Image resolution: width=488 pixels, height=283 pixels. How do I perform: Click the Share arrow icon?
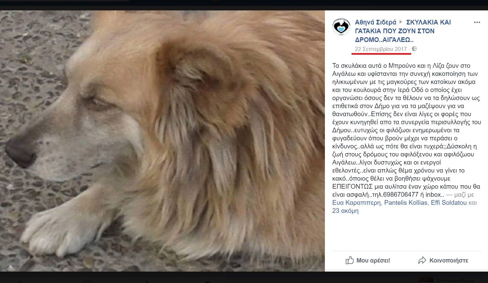coord(422,260)
